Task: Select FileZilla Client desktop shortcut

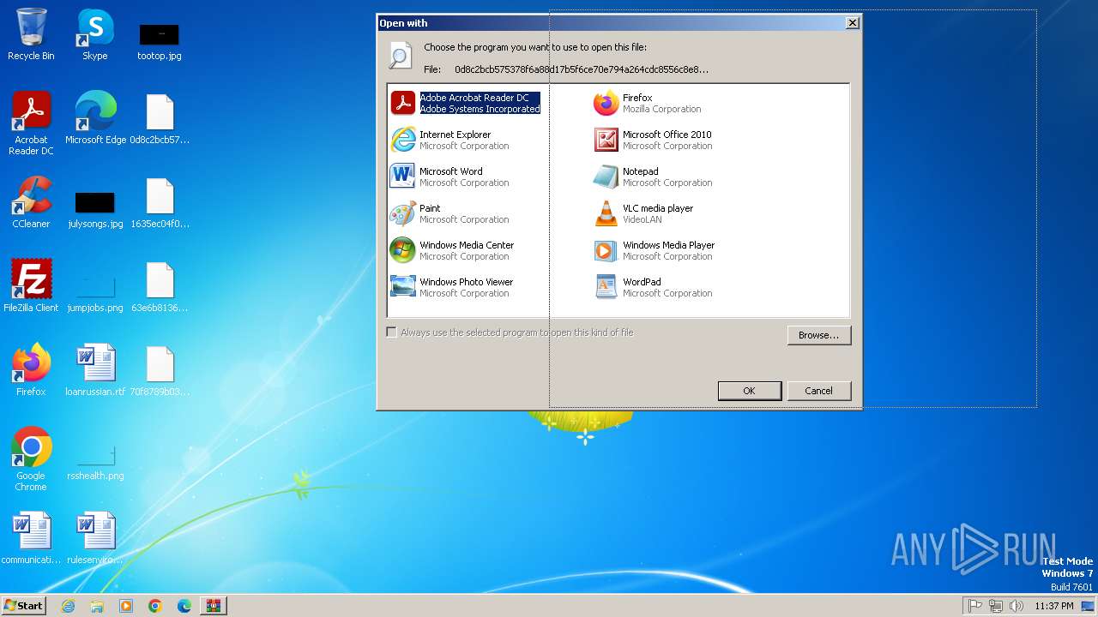Action: pos(31,285)
